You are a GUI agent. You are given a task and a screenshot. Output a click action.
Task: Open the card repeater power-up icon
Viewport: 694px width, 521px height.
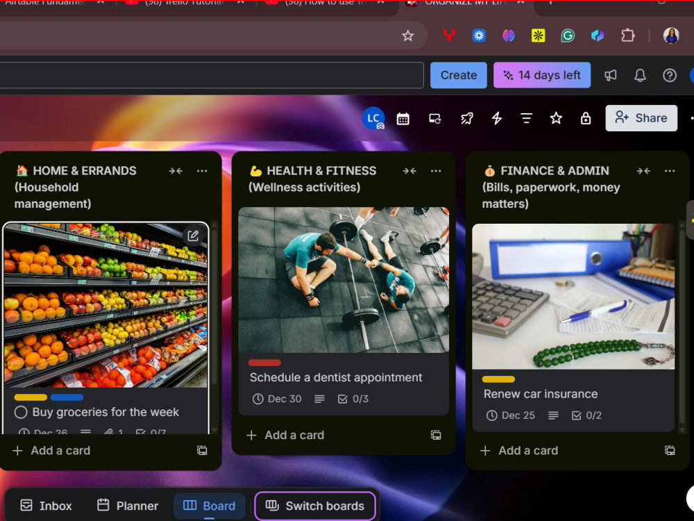(x=434, y=118)
